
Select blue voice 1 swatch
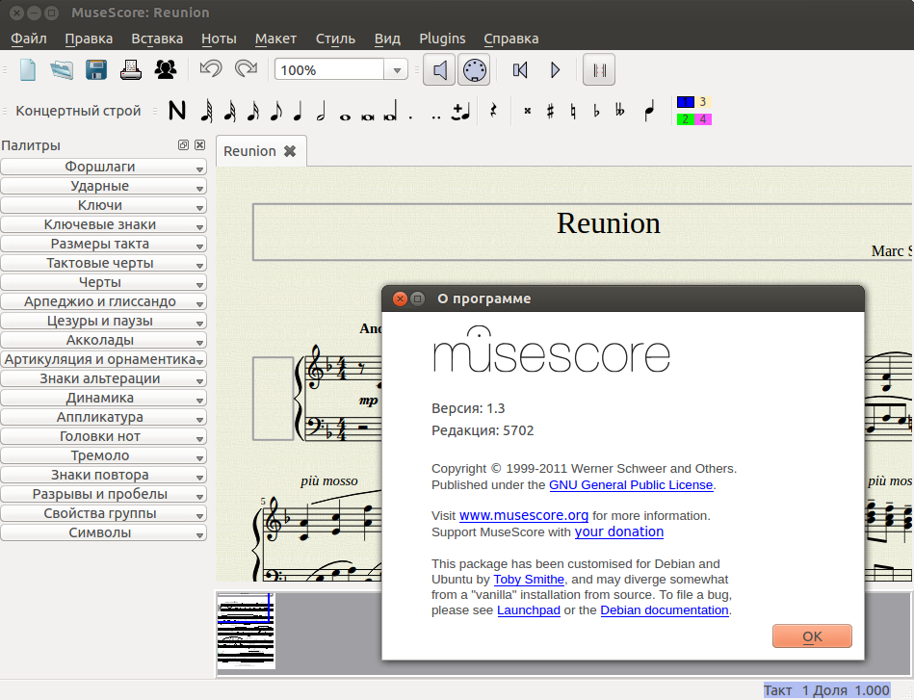point(686,102)
